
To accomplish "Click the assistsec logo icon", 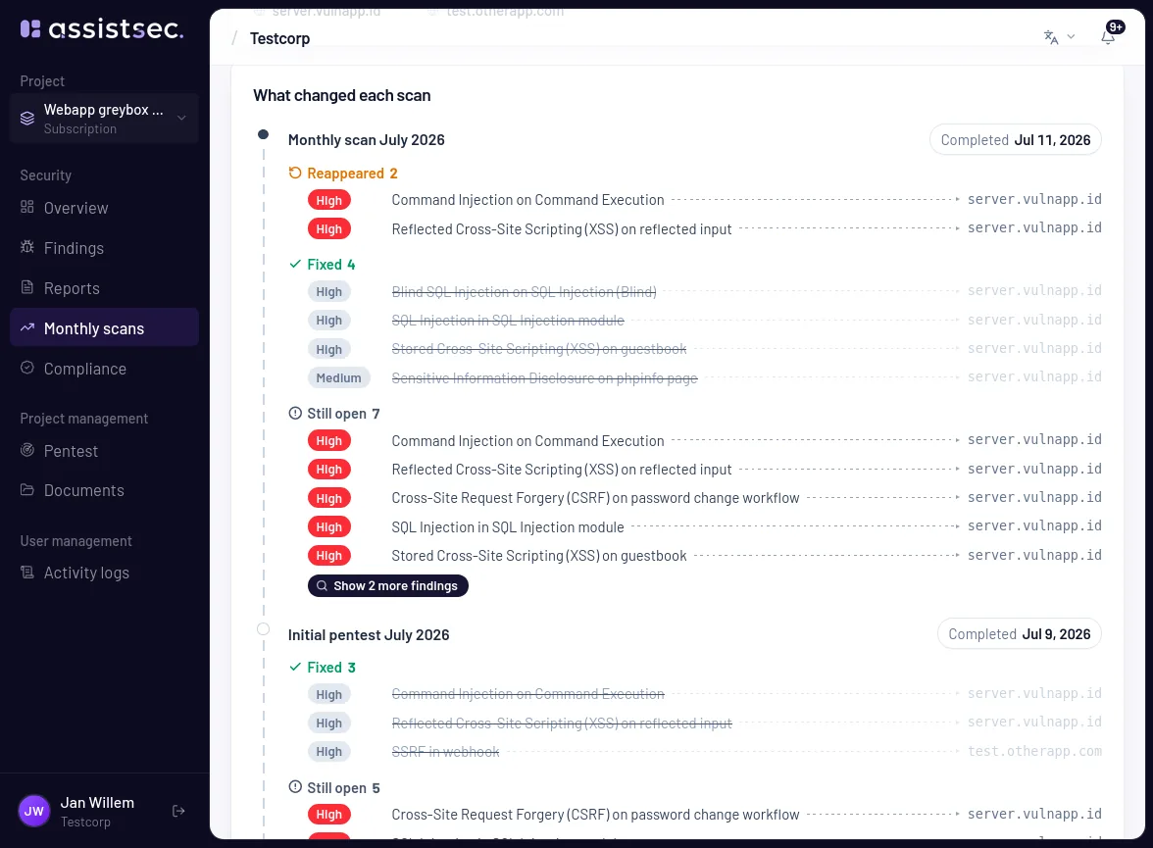I will [30, 28].
